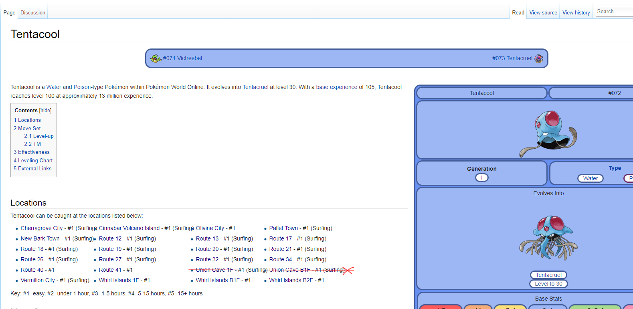Image resolution: width=633 pixels, height=309 pixels.
Task: Jump to 2 Move Set section
Action: tap(27, 128)
